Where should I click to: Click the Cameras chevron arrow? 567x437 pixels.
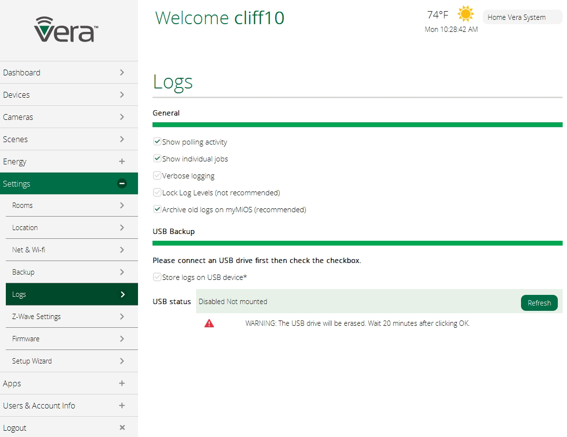coord(122,117)
